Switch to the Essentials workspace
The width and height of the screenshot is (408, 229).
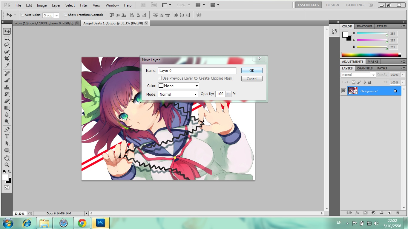tap(309, 5)
